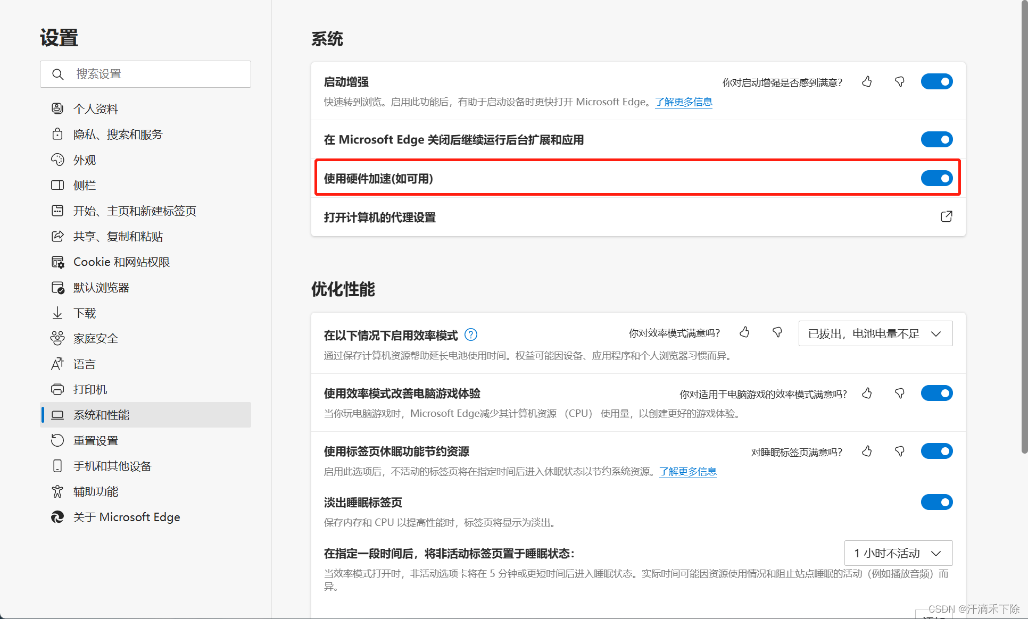Click thumbs up for 电脑游戏 efficiency feedback
The width and height of the screenshot is (1028, 619).
(867, 394)
